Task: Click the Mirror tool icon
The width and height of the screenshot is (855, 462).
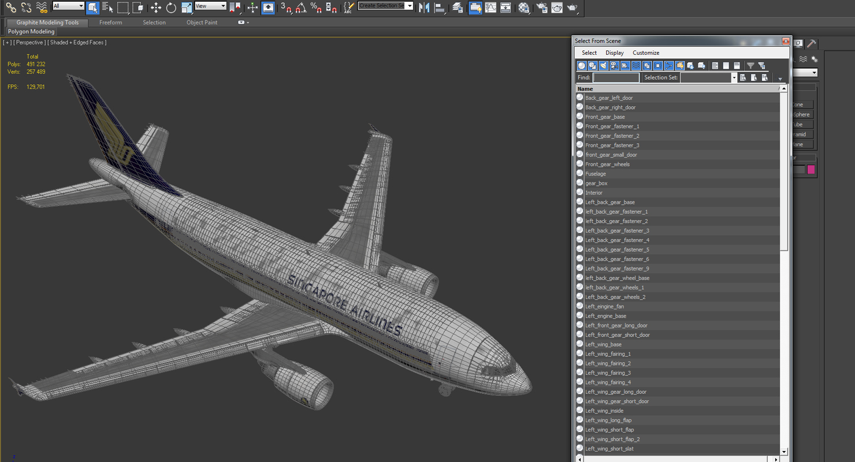Action: point(424,8)
